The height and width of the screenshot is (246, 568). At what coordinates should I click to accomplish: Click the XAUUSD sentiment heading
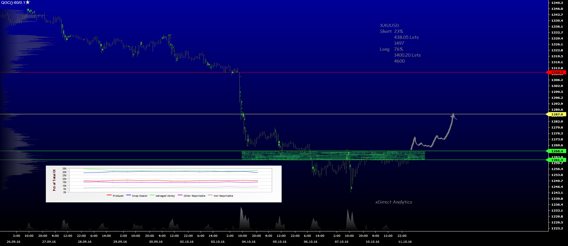click(389, 26)
